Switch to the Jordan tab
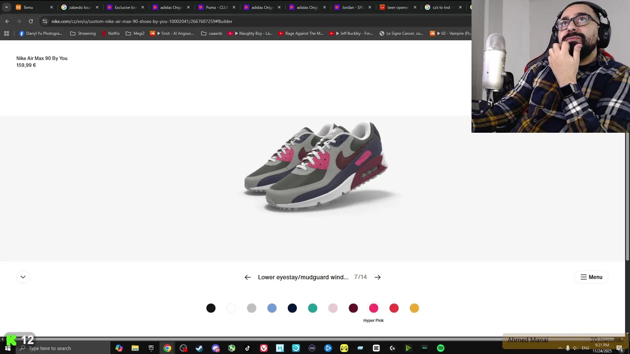 tap(352, 7)
